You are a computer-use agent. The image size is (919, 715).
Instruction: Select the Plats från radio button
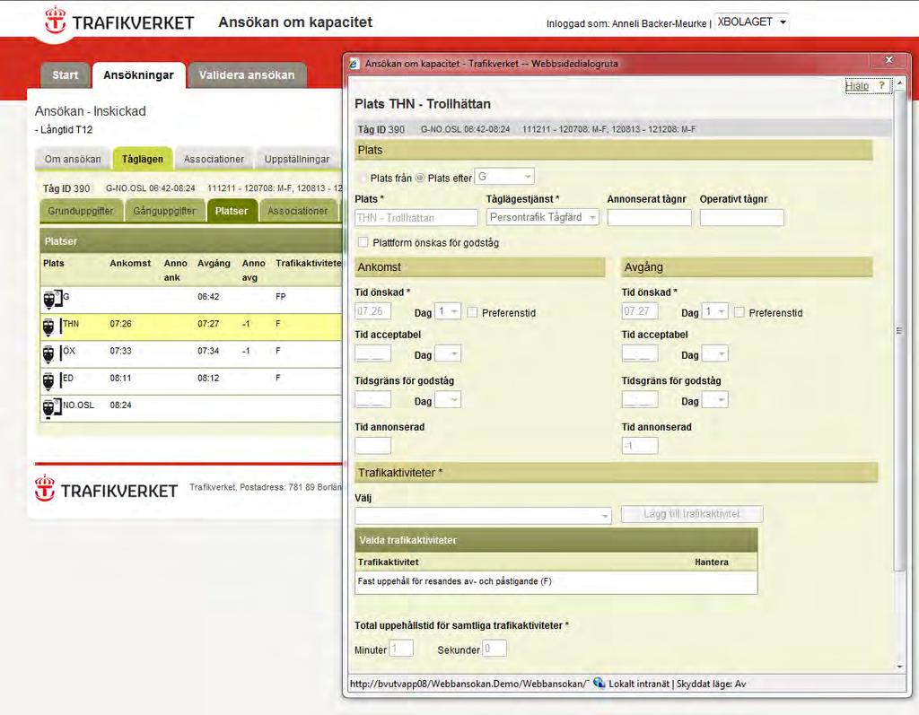(x=363, y=179)
